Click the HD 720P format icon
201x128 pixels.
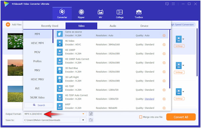60,88
